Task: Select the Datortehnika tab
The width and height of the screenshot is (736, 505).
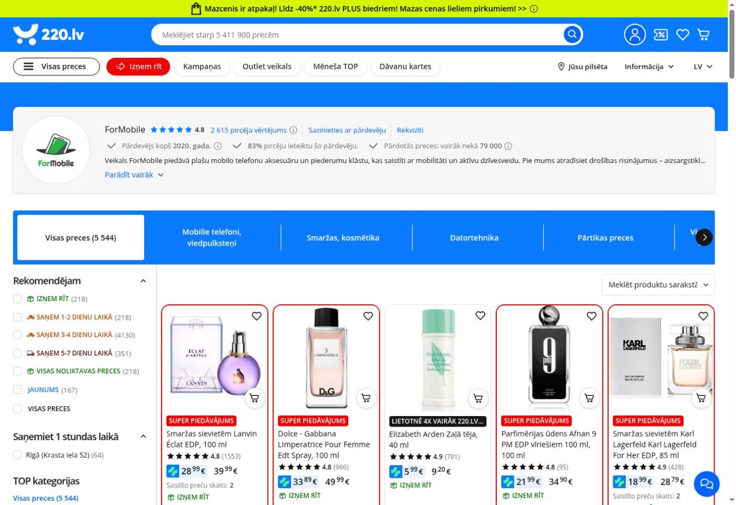Action: click(x=474, y=238)
